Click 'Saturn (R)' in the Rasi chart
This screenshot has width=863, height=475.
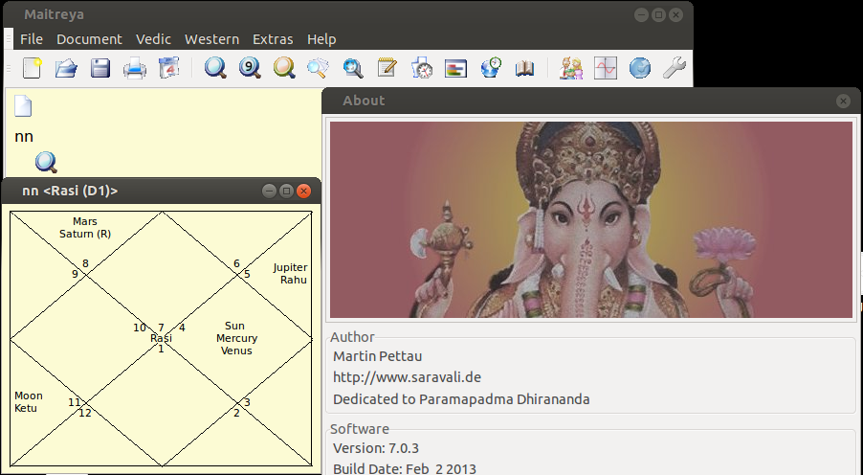point(85,235)
